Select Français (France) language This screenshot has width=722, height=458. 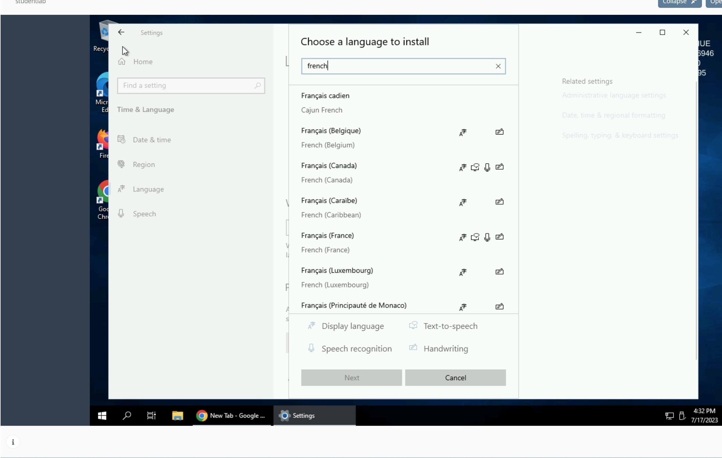point(403,243)
